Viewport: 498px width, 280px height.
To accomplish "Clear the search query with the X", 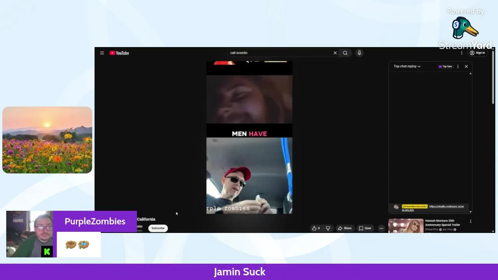I will tap(335, 53).
